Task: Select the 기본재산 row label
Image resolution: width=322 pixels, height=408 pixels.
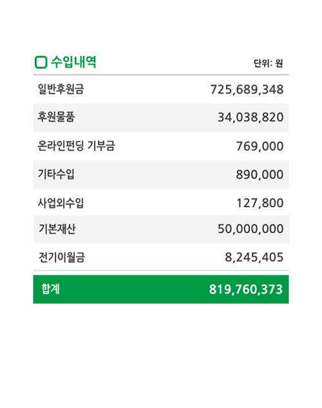Action: click(x=57, y=229)
